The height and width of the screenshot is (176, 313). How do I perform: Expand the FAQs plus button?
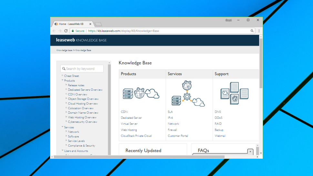[x=250, y=151]
